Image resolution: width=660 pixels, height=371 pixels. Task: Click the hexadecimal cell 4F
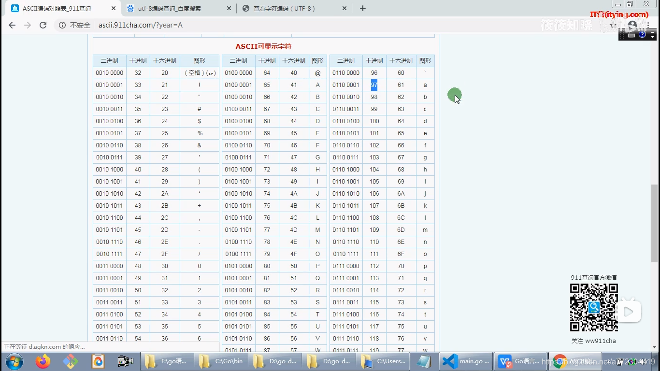coord(294,254)
